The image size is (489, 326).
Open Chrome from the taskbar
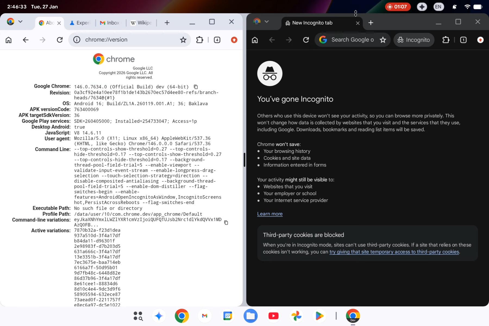click(182, 316)
